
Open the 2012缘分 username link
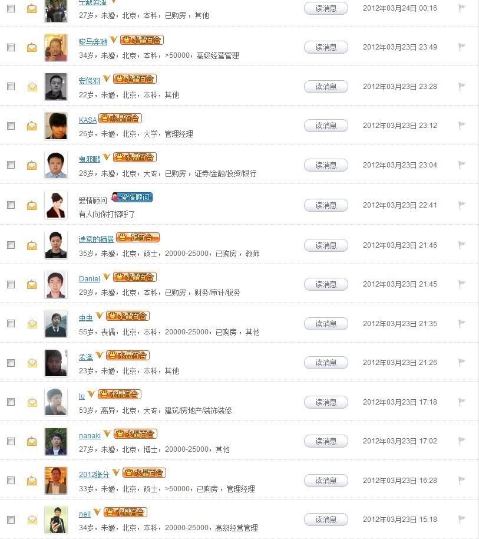pyautogui.click(x=94, y=474)
